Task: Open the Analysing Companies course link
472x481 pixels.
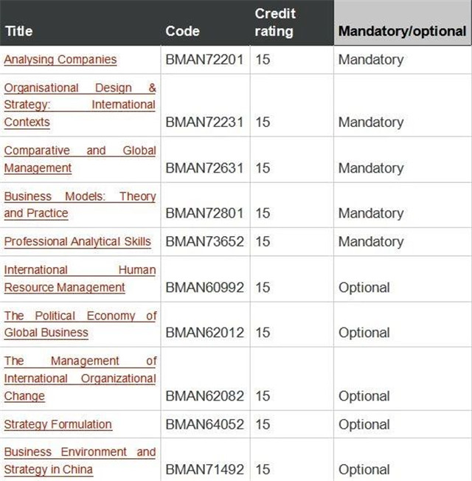Action: (x=60, y=60)
